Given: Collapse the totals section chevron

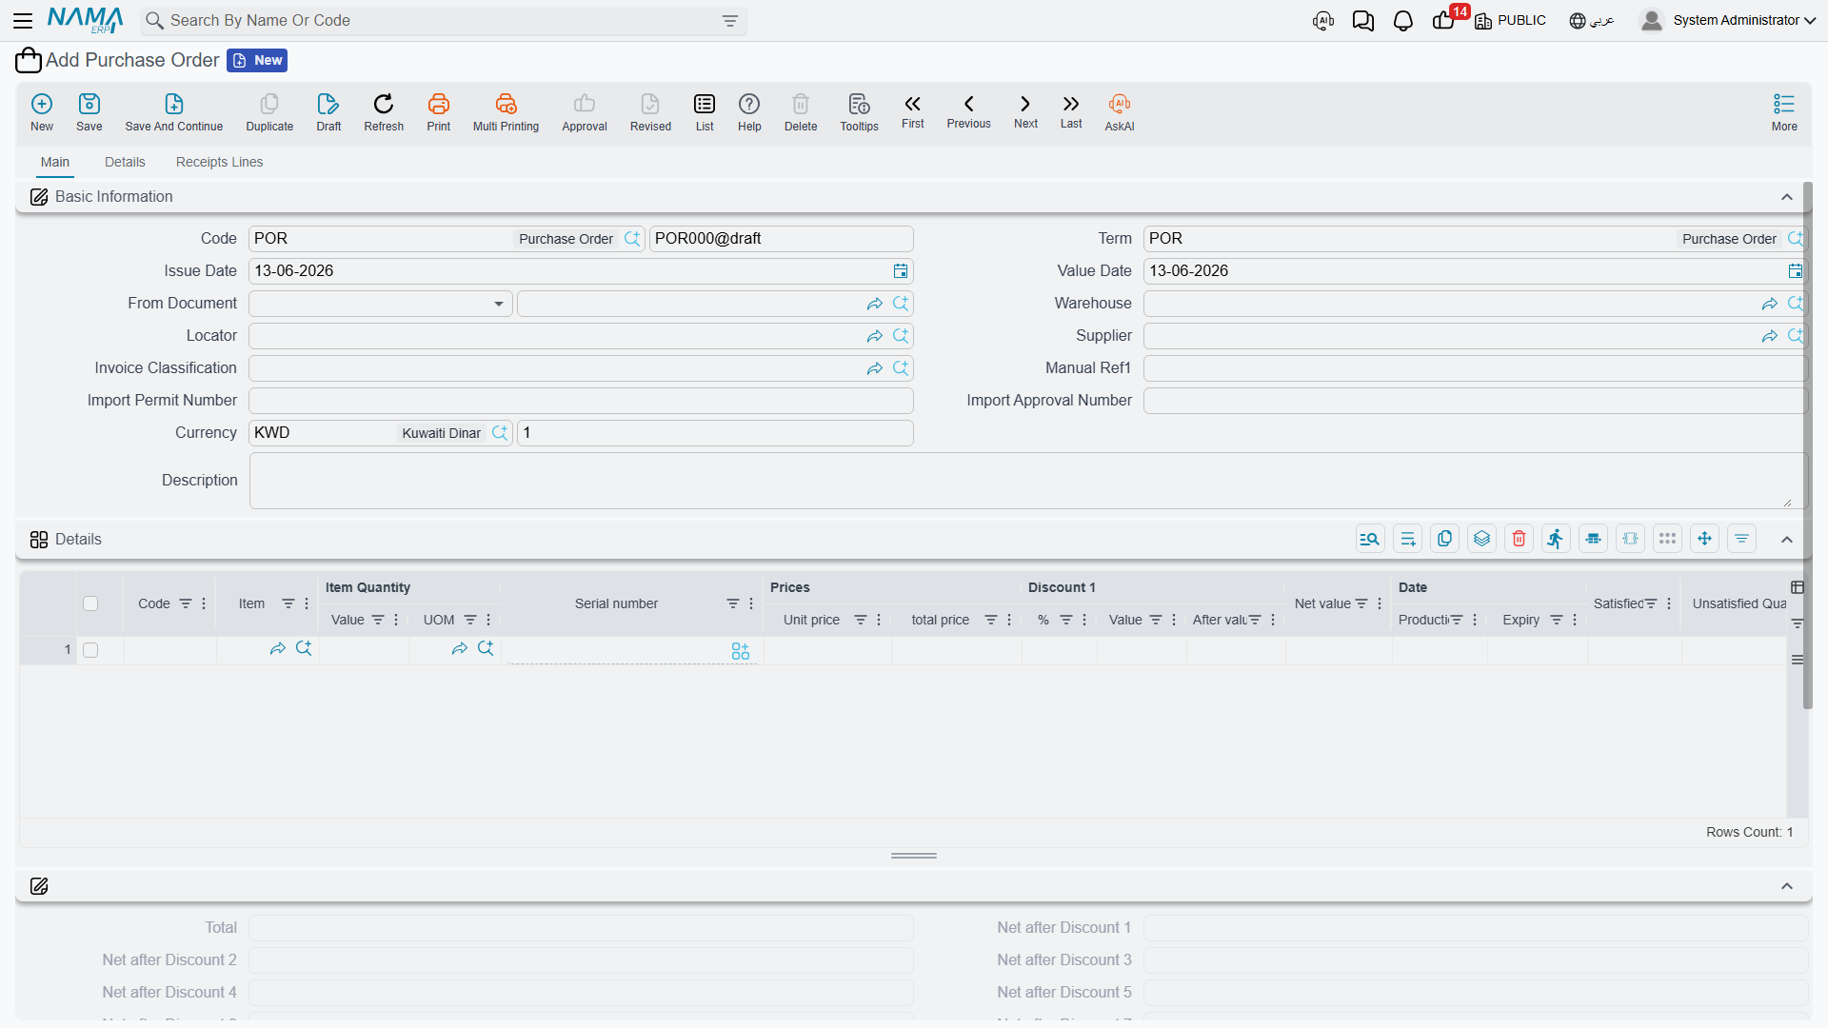Looking at the screenshot, I should [x=1787, y=886].
